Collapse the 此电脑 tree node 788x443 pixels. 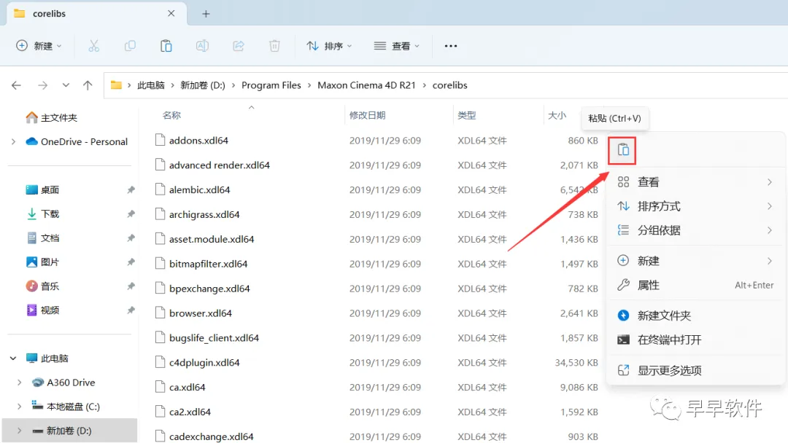tap(14, 358)
